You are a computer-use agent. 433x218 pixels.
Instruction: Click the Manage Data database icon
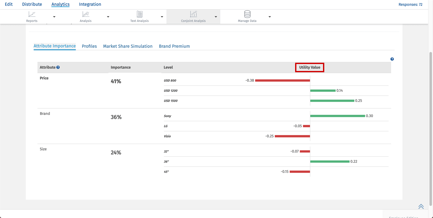tap(247, 14)
